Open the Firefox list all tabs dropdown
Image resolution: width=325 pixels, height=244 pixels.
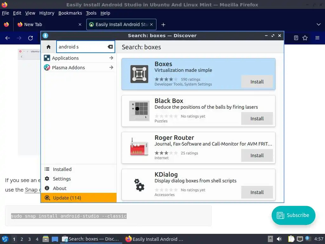tap(319, 24)
